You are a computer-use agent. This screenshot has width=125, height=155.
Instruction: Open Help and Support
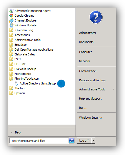pos(90,98)
